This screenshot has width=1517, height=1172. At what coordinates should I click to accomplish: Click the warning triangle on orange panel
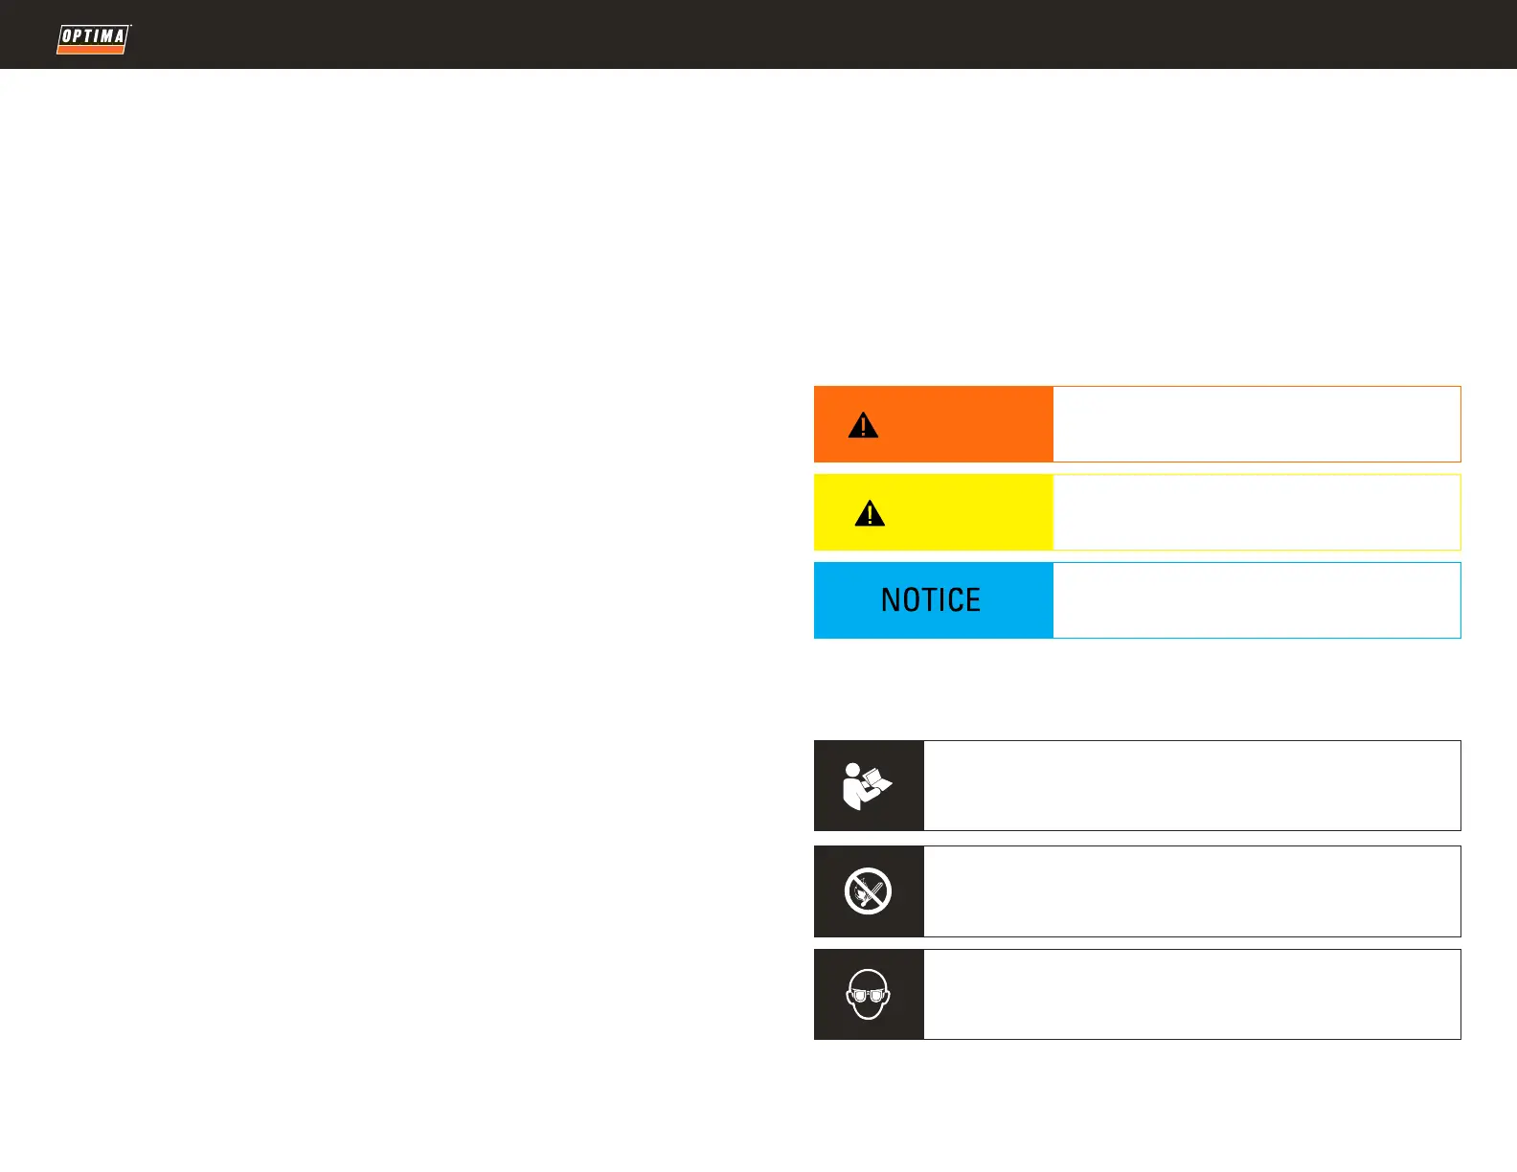(863, 425)
